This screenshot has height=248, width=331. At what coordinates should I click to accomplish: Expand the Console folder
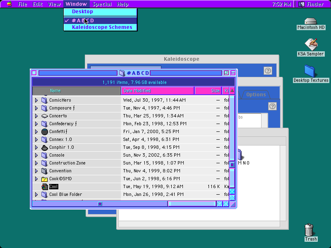[x=36, y=155]
